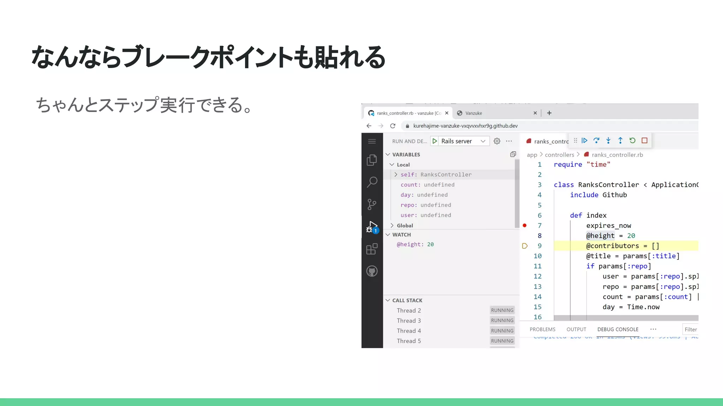Close the ranks_controller.rb browser tab
Viewport: 723px width, 406px height.
(447, 113)
